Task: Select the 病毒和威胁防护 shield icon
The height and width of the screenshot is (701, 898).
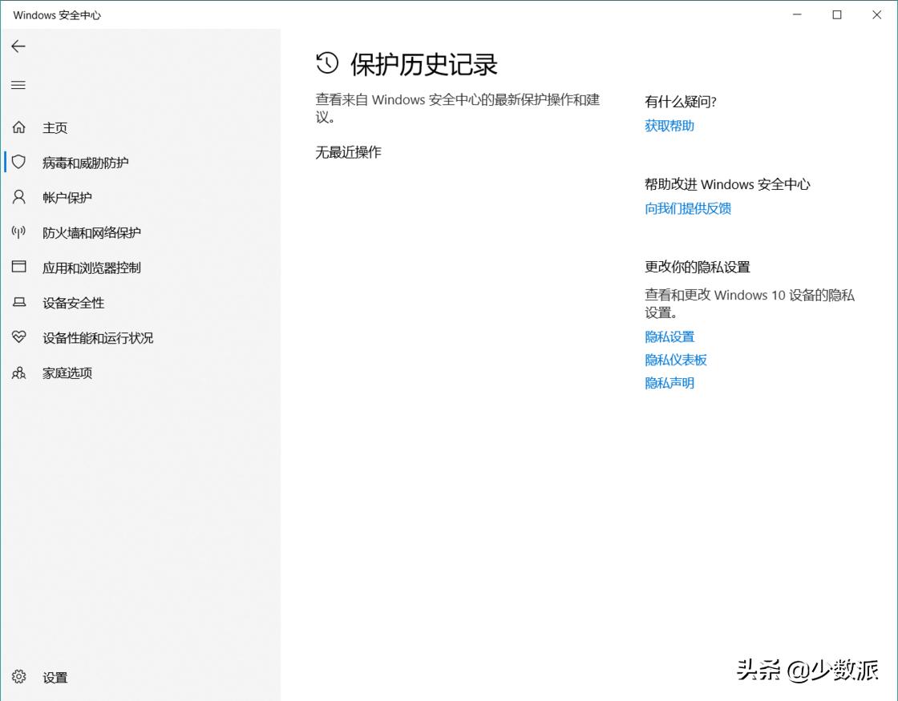Action: click(18, 162)
